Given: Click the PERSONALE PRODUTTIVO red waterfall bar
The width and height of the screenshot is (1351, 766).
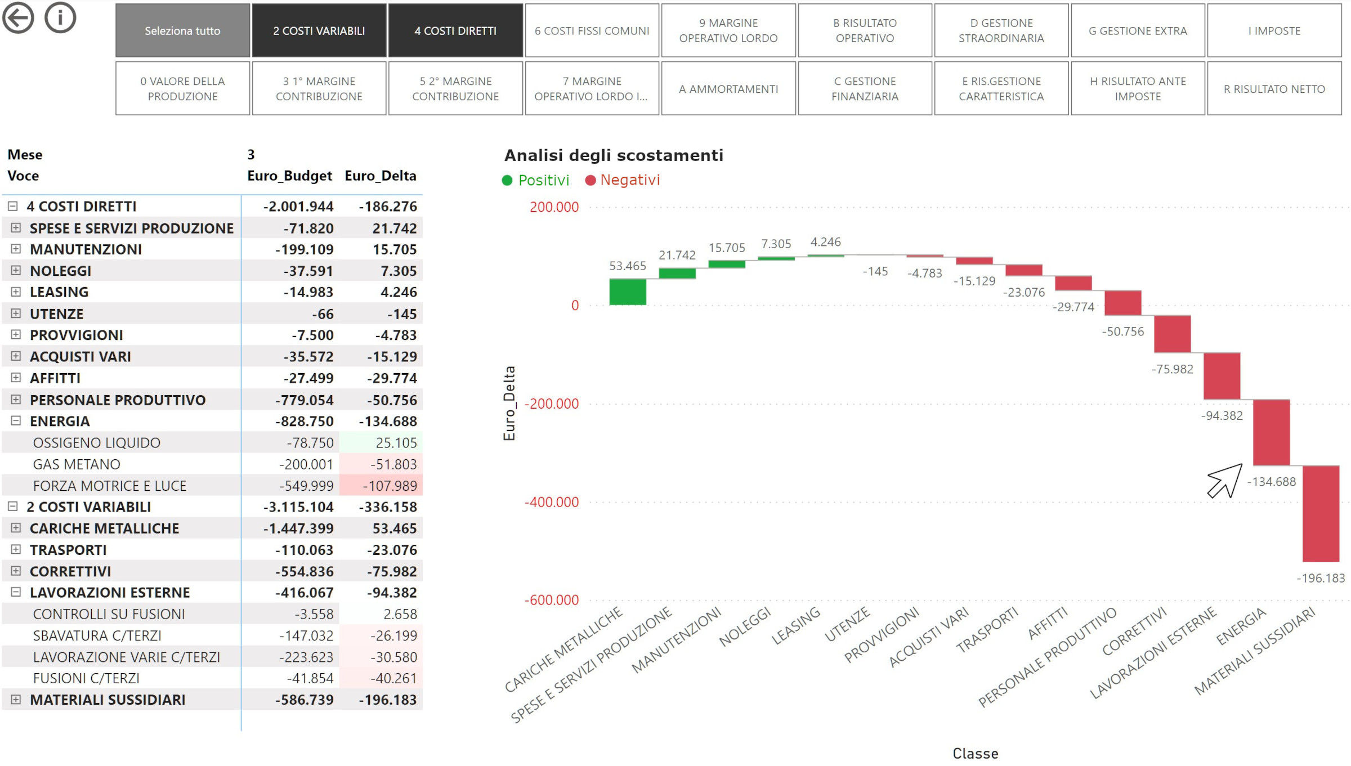Looking at the screenshot, I should (x=1122, y=303).
